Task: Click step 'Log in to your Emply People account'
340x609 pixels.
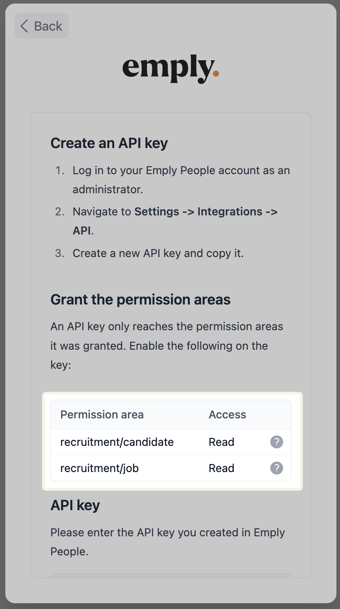Action: (x=181, y=180)
